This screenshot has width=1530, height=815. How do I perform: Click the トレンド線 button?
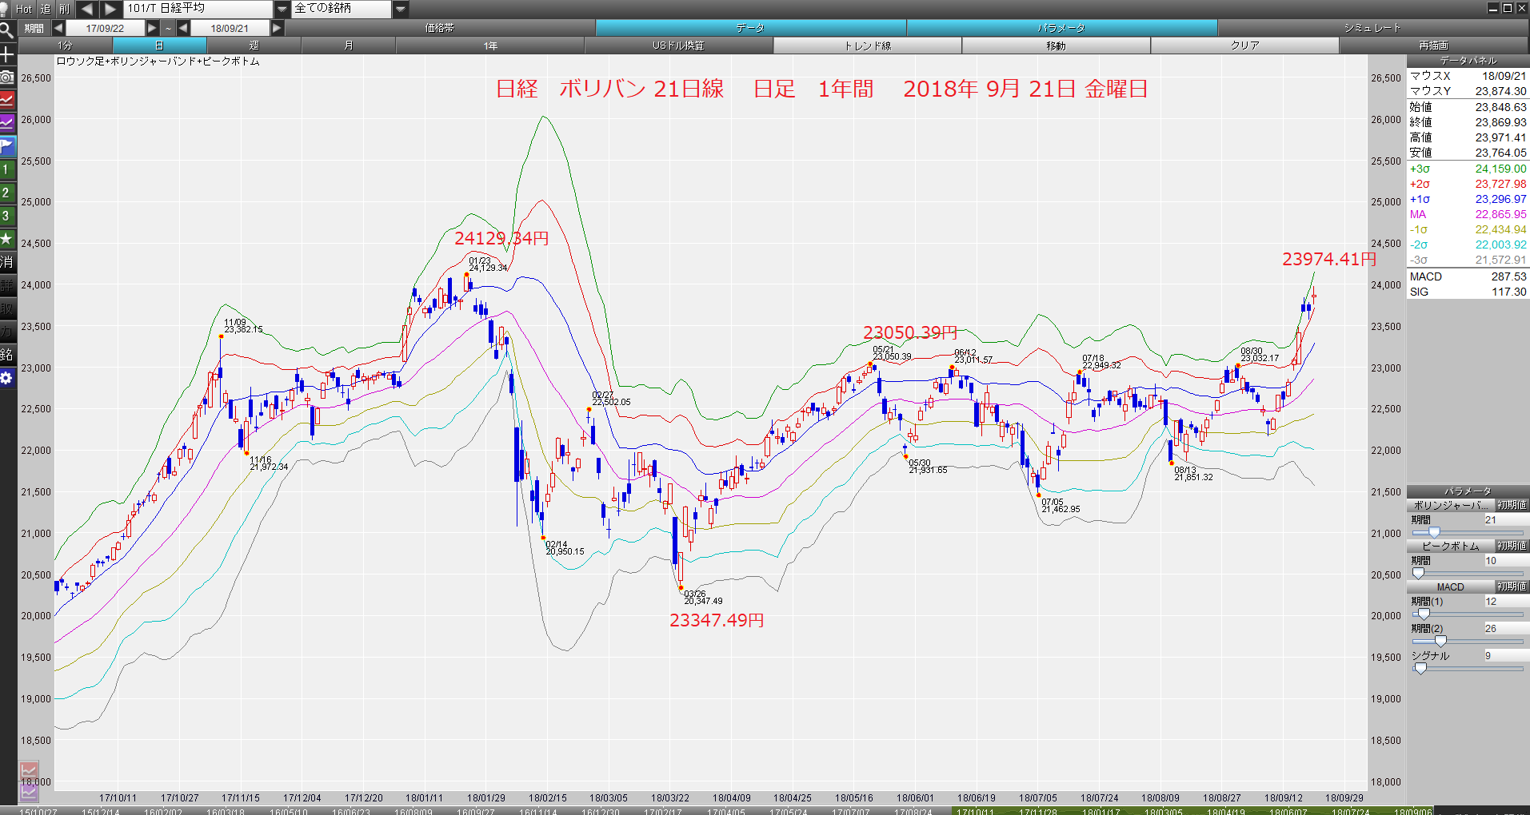868,46
